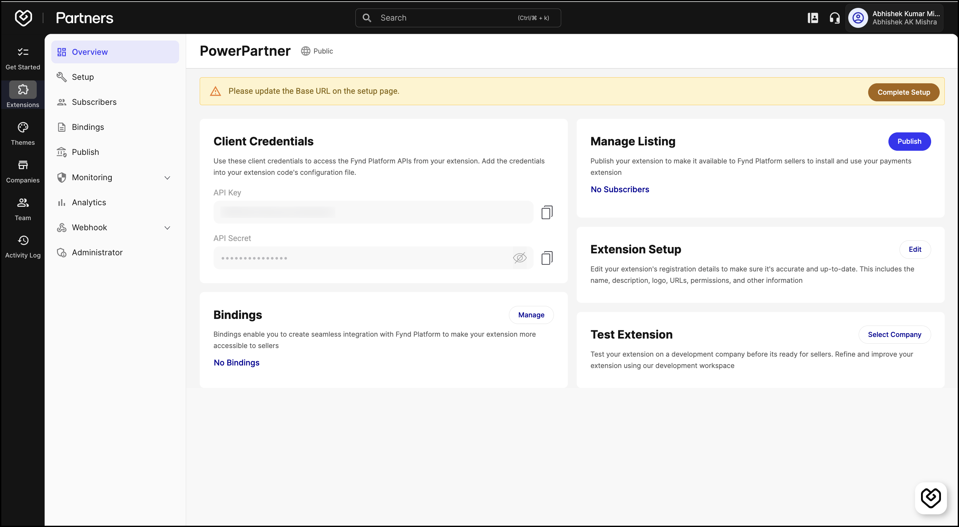Open the Abhishek Kumar account menu

coord(894,18)
